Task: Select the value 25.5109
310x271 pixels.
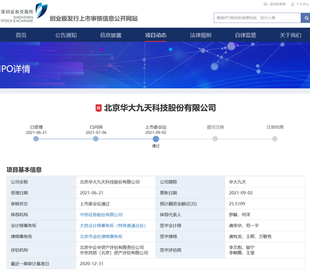Action: pyautogui.click(x=237, y=204)
